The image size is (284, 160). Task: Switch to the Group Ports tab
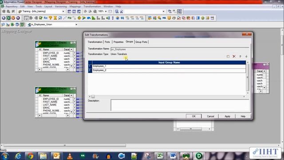click(141, 42)
